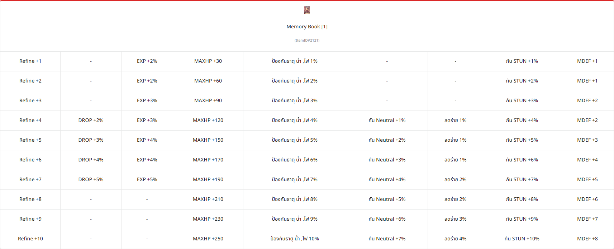Click the "ลดร่าย 4%" cell
614x249 pixels.
[x=455, y=239]
